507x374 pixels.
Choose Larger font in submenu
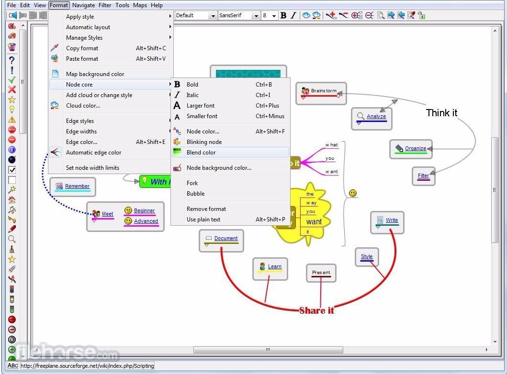pos(230,106)
